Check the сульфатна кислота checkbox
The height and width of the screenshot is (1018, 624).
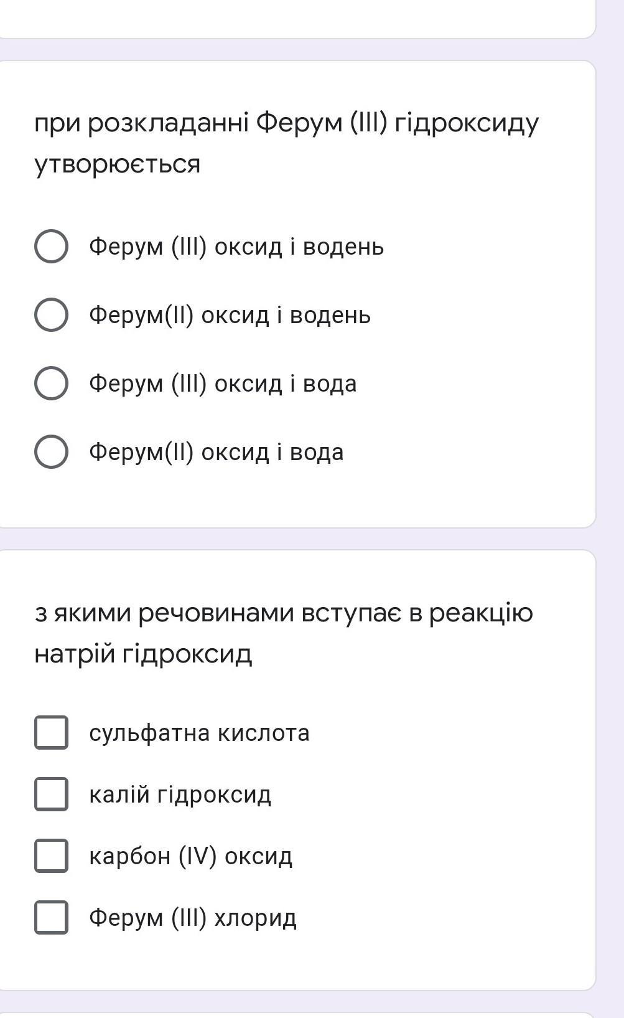(x=51, y=732)
